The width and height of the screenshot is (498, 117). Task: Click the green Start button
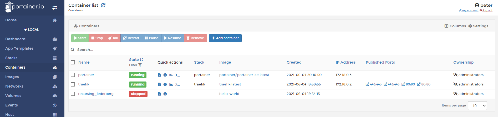(80, 38)
